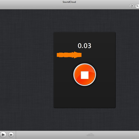Stop the recording with the orange button
This screenshot has width=139, height=139.
pyautogui.click(x=85, y=75)
